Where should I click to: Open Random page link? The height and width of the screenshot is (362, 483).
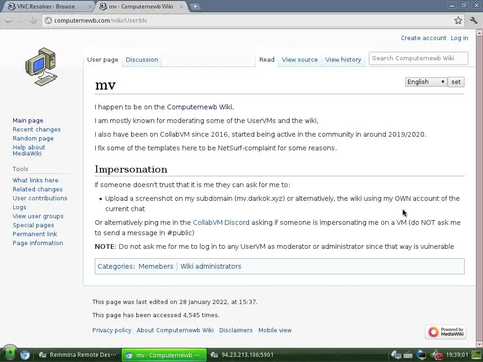click(33, 138)
